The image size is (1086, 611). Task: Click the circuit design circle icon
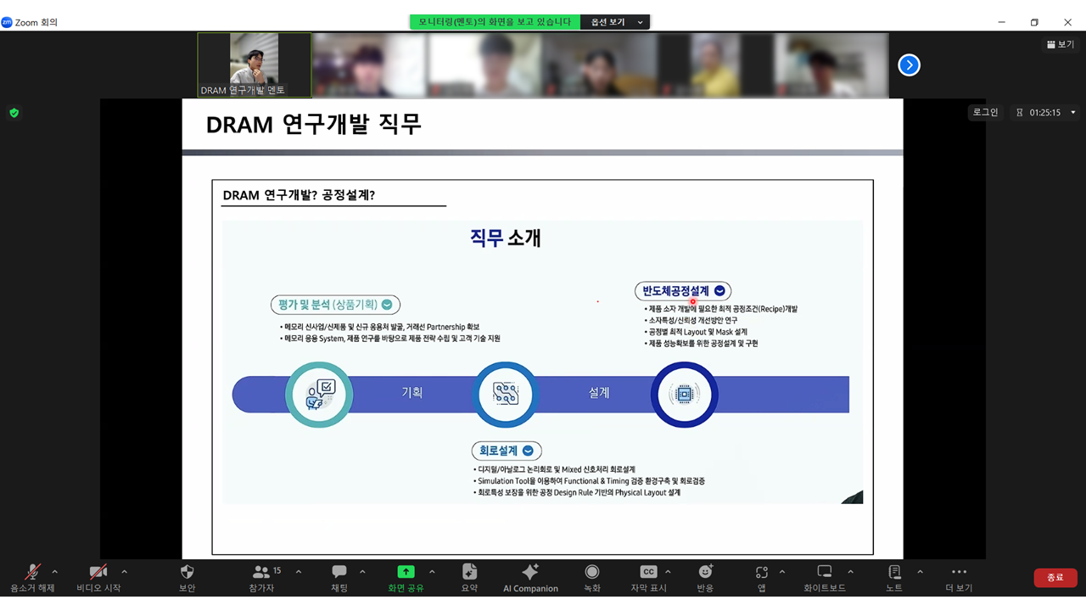(506, 395)
